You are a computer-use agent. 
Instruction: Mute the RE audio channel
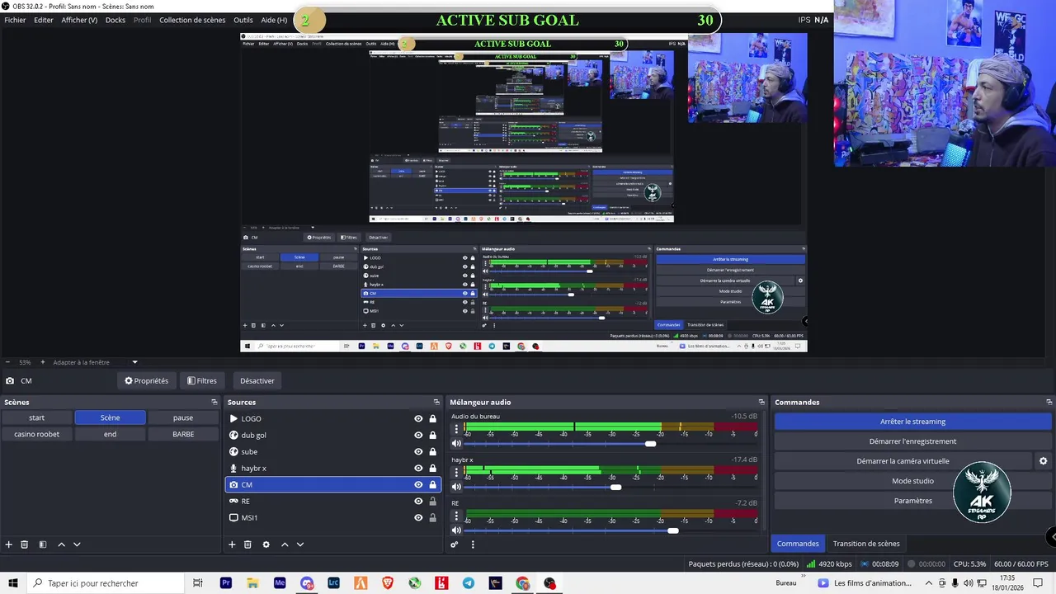[456, 530]
